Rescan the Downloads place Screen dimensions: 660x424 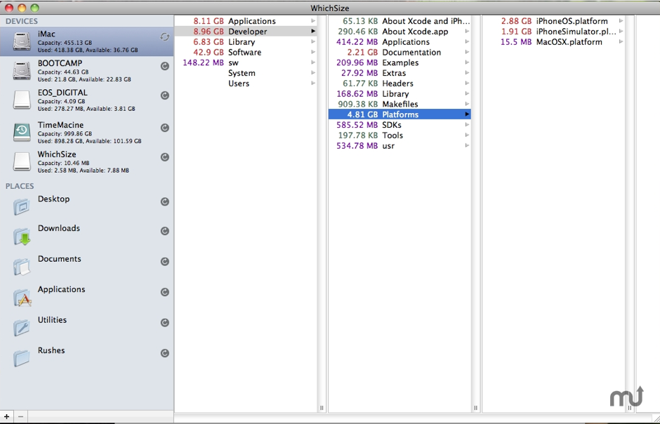(x=165, y=231)
